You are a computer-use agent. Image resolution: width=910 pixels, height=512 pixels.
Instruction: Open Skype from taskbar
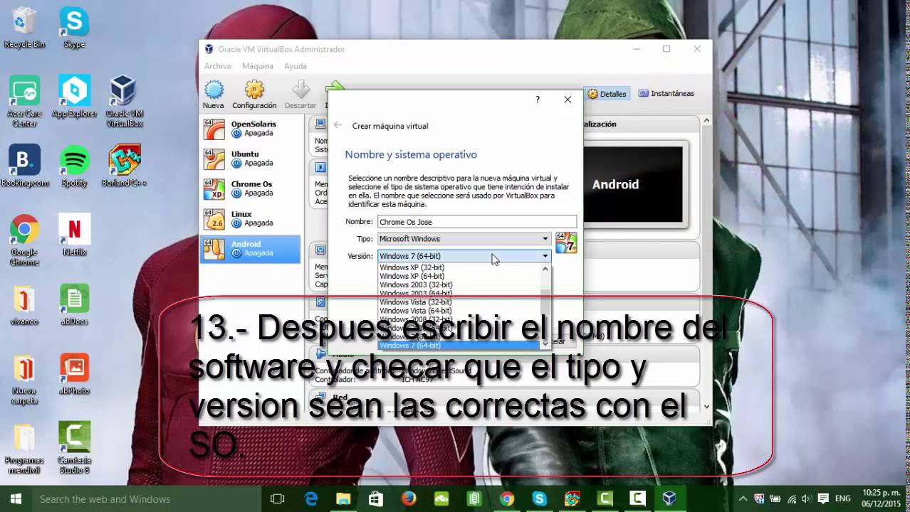coord(540,498)
